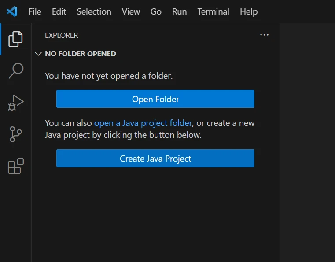Click the NO FOLDER OPENED section header label
Viewport: 335px width, 262px height.
tap(80, 54)
